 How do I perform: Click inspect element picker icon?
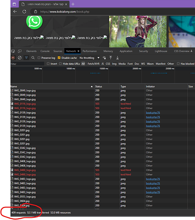[x=13, y=51]
